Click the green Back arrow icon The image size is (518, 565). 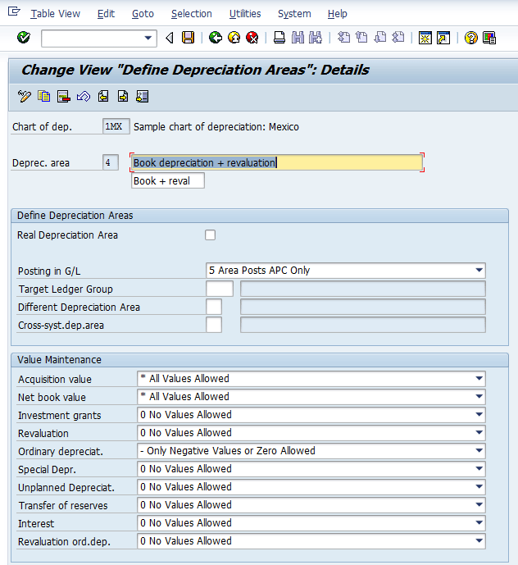pyautogui.click(x=216, y=38)
